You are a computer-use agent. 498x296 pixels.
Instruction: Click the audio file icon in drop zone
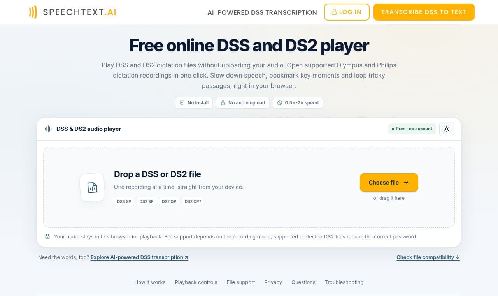[x=92, y=187]
